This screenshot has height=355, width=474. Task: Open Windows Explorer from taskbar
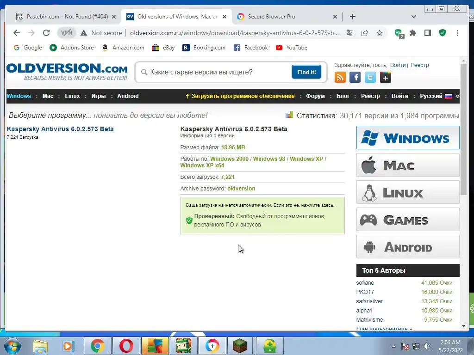[40, 346]
